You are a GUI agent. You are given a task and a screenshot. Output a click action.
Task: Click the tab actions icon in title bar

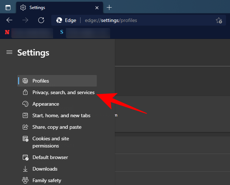click(x=8, y=8)
